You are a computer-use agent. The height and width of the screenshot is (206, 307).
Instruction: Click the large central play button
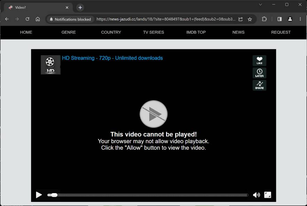click(153, 114)
